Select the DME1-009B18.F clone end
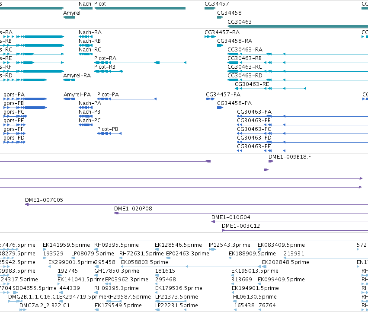The height and width of the screenshot is (312, 368). pos(271,161)
